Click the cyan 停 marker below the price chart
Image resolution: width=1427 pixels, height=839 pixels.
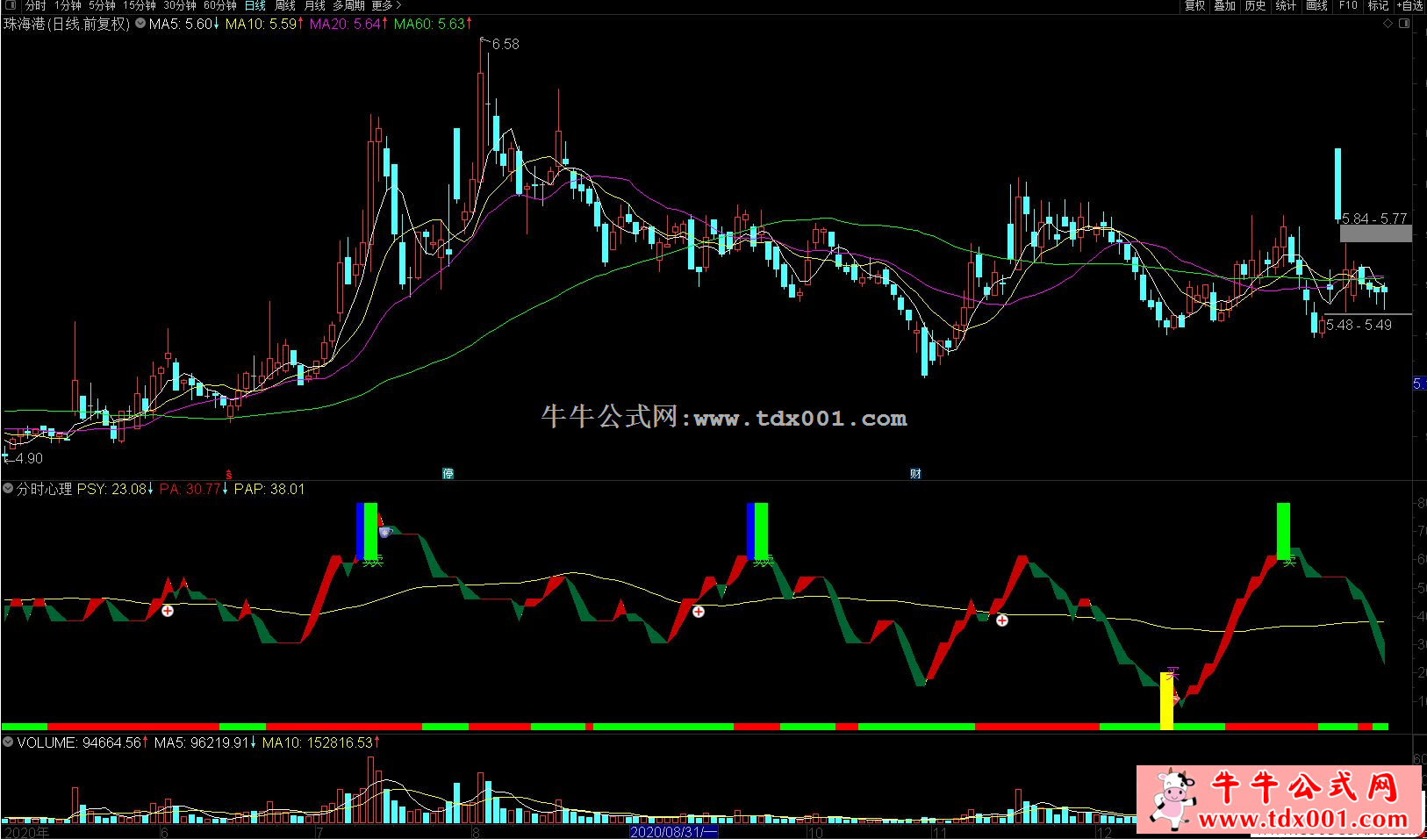pyautogui.click(x=448, y=474)
